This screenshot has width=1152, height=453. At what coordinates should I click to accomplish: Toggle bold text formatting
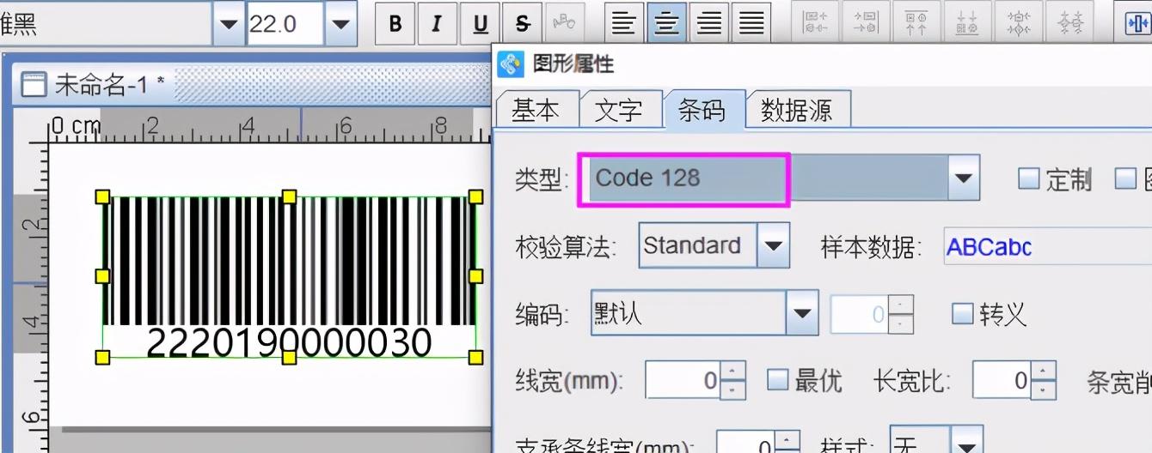pos(395,23)
